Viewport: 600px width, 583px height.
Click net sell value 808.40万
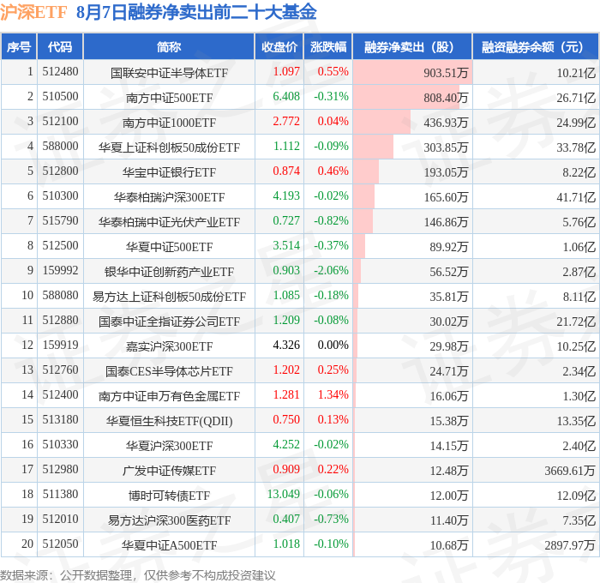[x=446, y=98]
